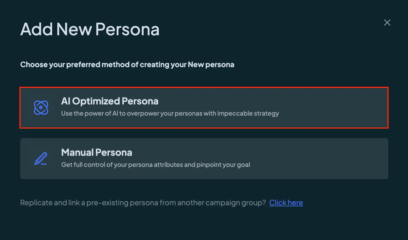This screenshot has height=240, width=408.
Task: Select the AI Optimized Persona option
Action: [204, 108]
